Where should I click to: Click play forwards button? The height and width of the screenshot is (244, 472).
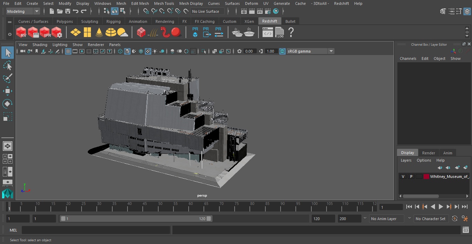441,207
